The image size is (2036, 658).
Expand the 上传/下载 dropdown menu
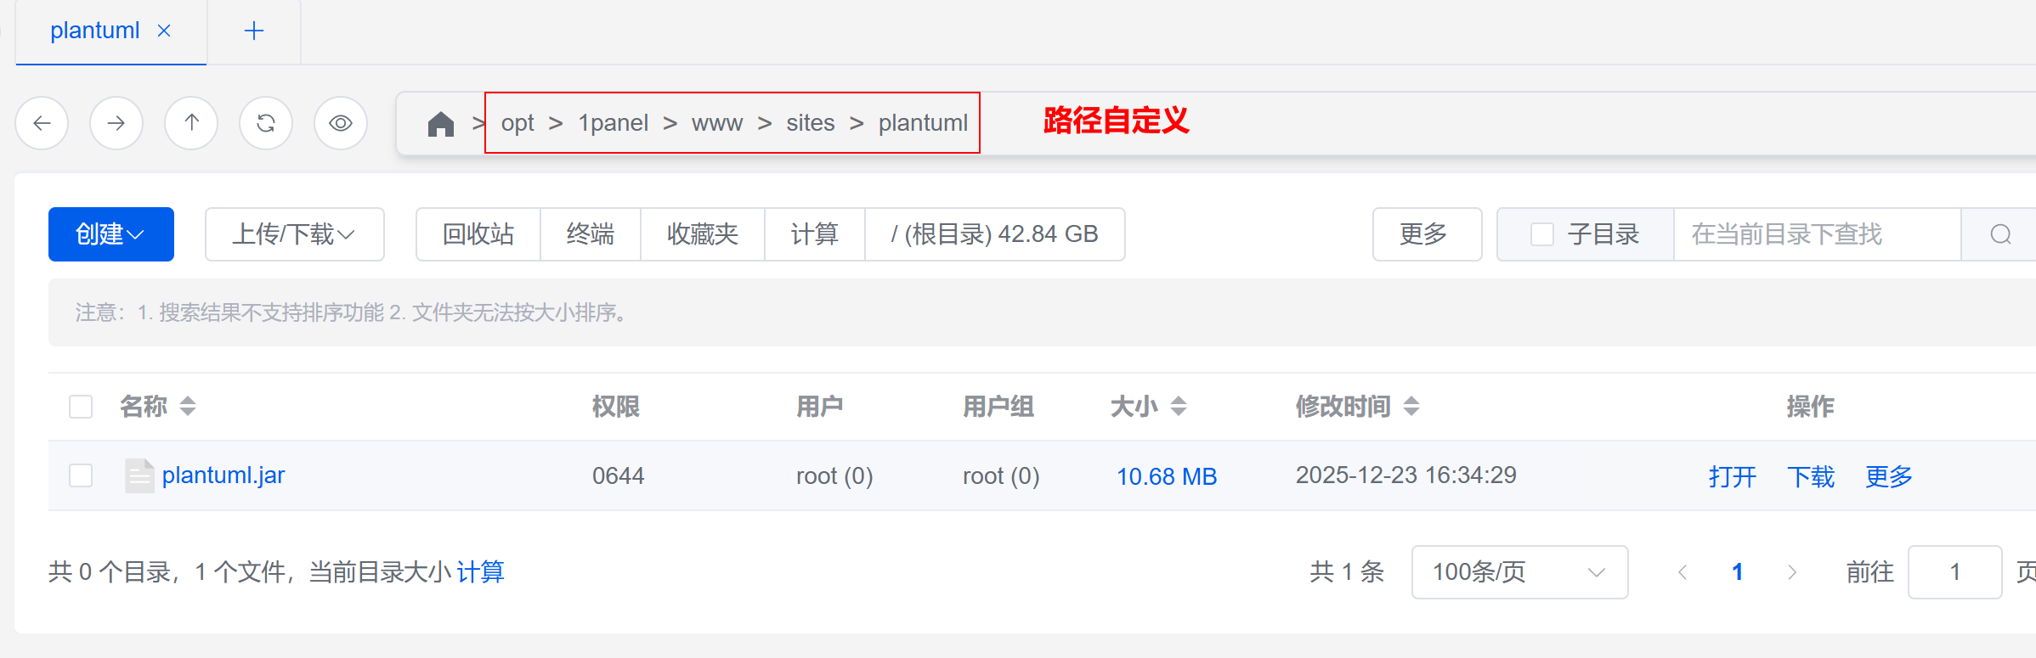point(294,234)
